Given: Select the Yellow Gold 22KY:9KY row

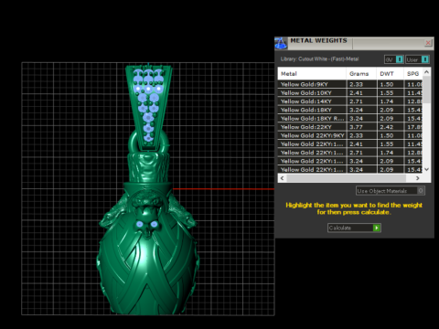Looking at the screenshot, I should pos(350,135).
